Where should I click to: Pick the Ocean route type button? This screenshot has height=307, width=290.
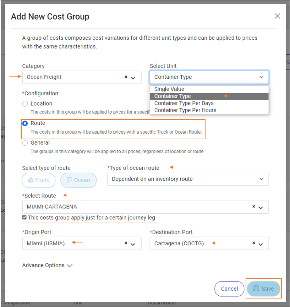[78, 180]
